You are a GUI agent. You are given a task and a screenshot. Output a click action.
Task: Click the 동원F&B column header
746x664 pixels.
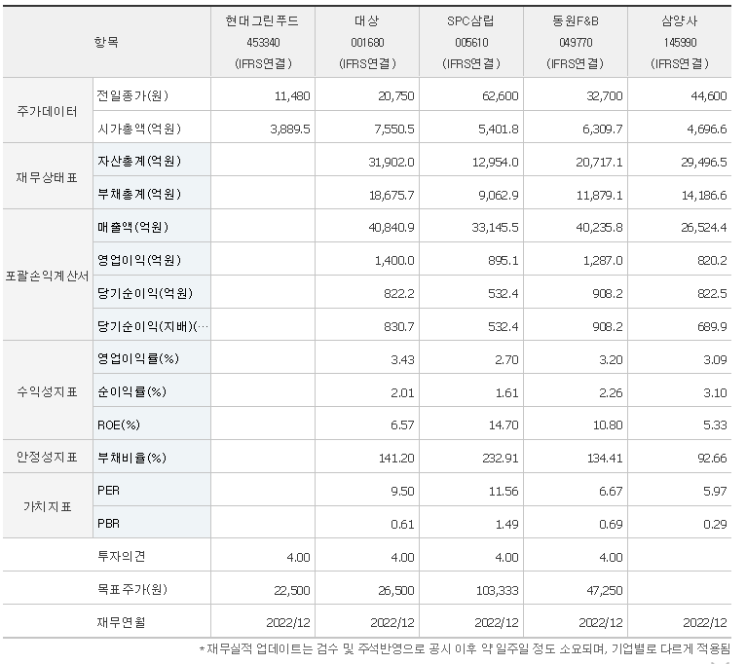576,42
